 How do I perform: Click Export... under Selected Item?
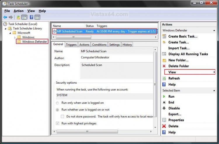click(175, 114)
